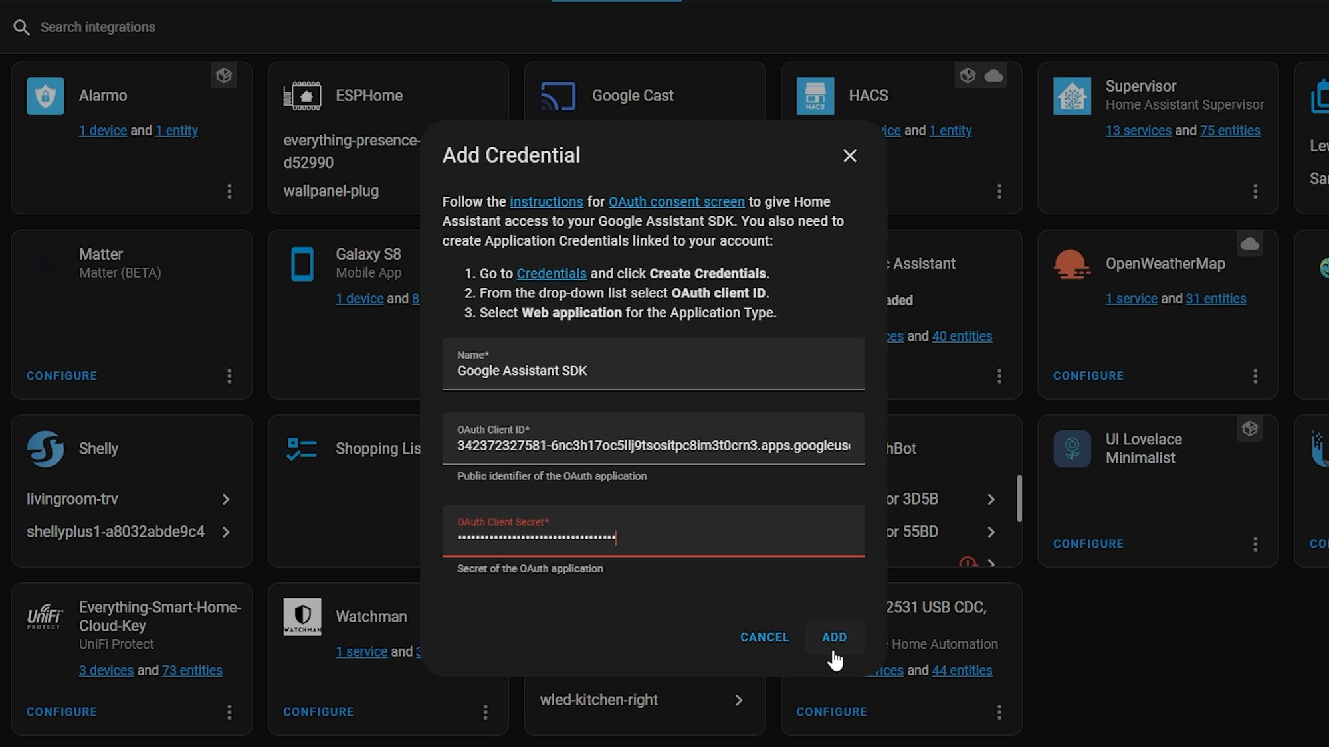Viewport: 1329px width, 747px height.
Task: Open OpenWeatherMap's 31 entities link
Action: pyautogui.click(x=1216, y=299)
